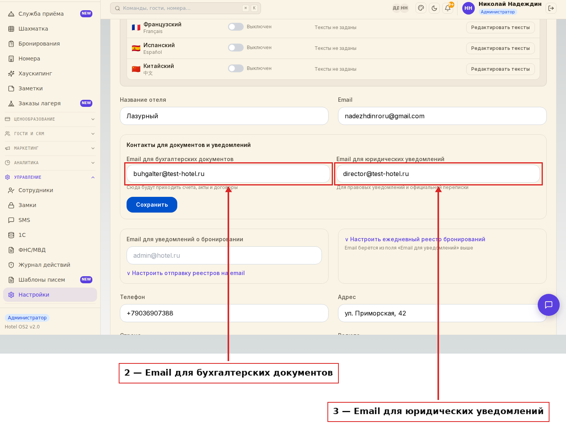Click Email для бухгалтерских документов field
This screenshot has width=566, height=431.
[228, 174]
